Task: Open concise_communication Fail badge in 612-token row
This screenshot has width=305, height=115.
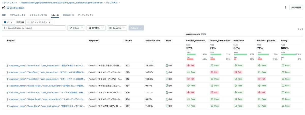Action: tap(191, 79)
